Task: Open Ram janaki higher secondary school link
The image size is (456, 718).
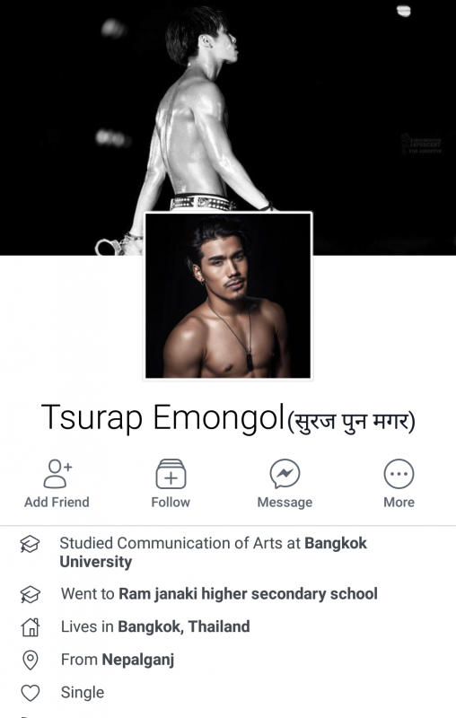Action: (x=248, y=594)
